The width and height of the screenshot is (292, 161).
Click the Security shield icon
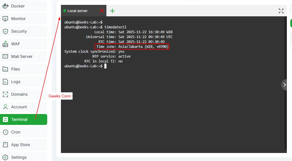pyautogui.click(x=5, y=31)
